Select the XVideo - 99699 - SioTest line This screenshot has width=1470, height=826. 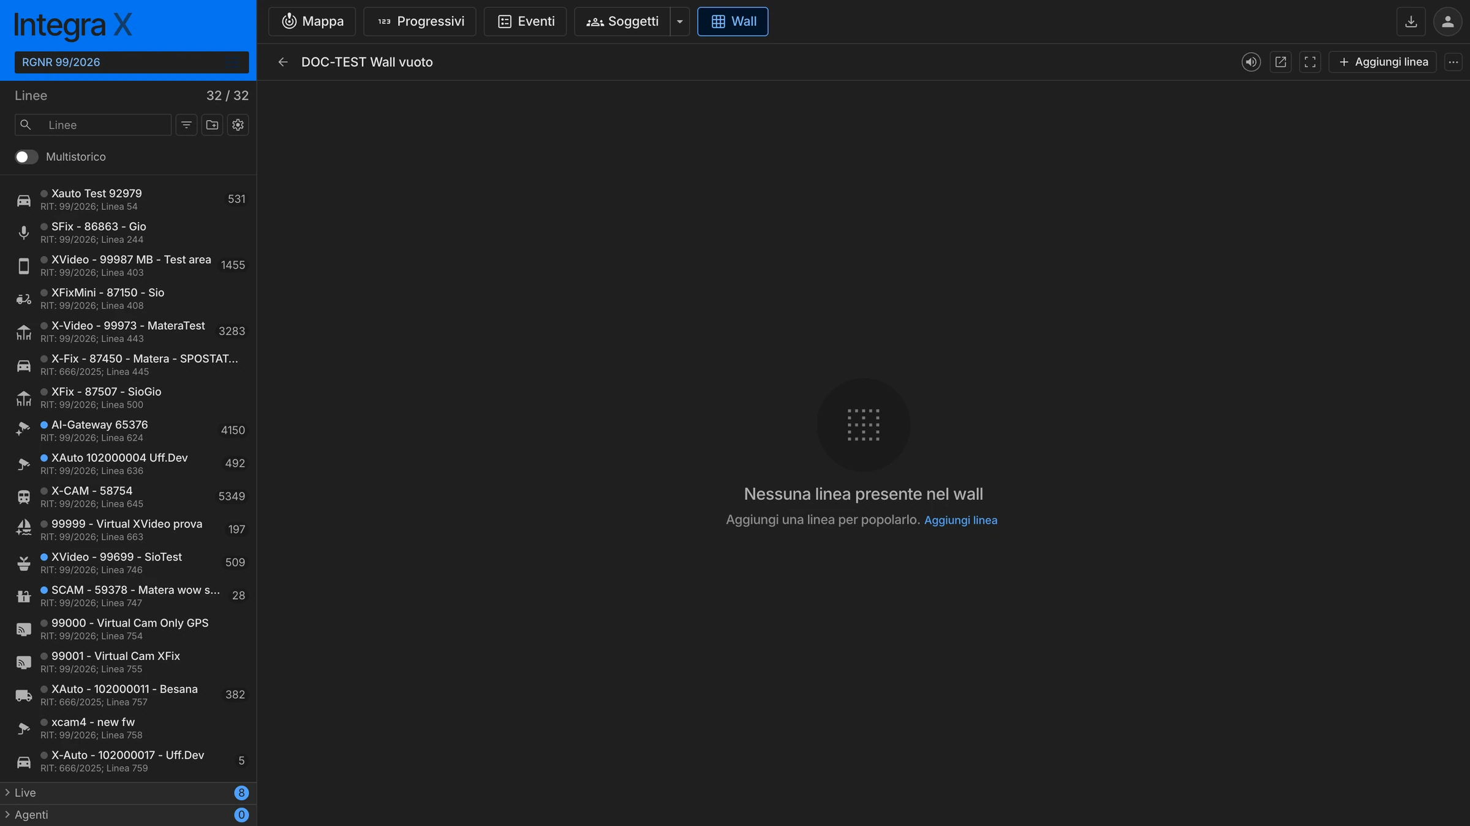[x=128, y=563]
